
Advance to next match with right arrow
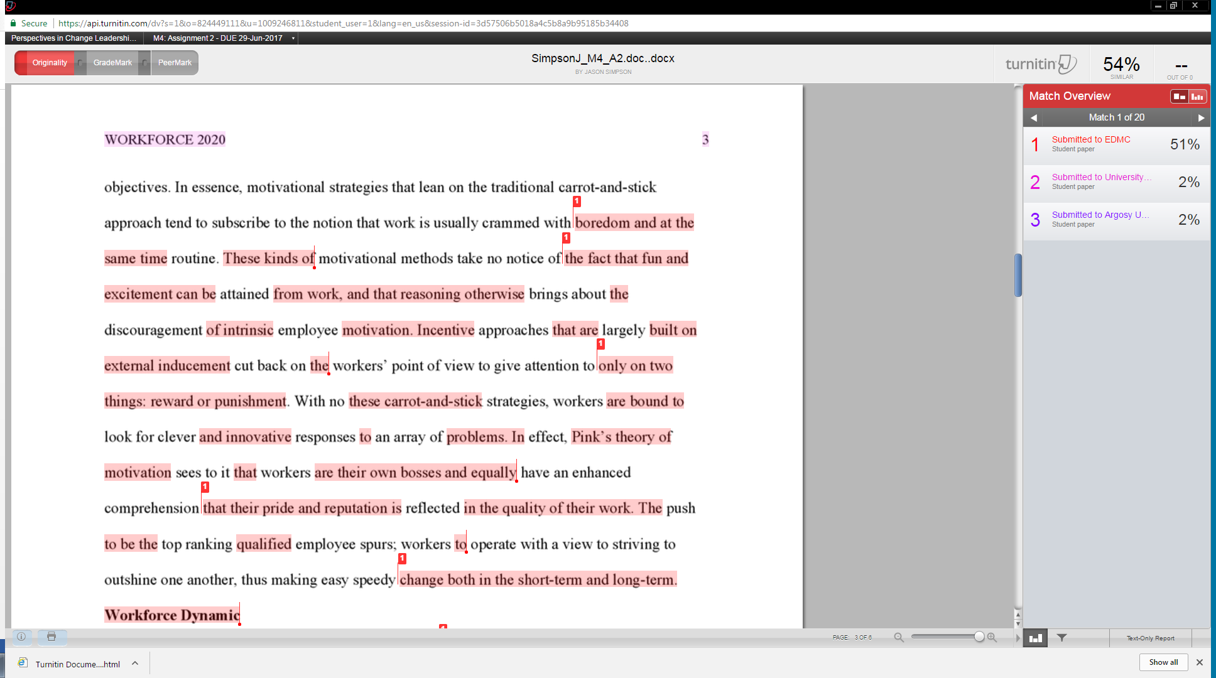pos(1202,117)
